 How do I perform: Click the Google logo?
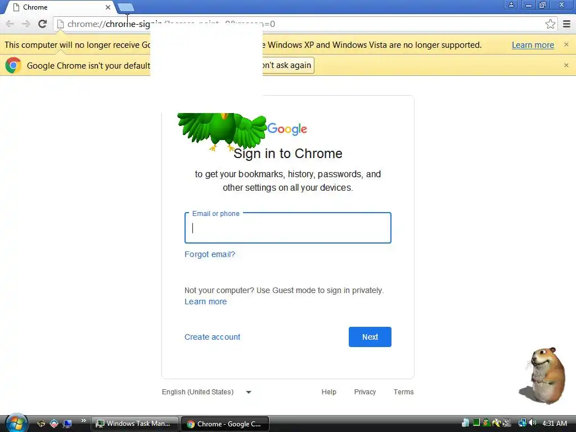tap(287, 129)
